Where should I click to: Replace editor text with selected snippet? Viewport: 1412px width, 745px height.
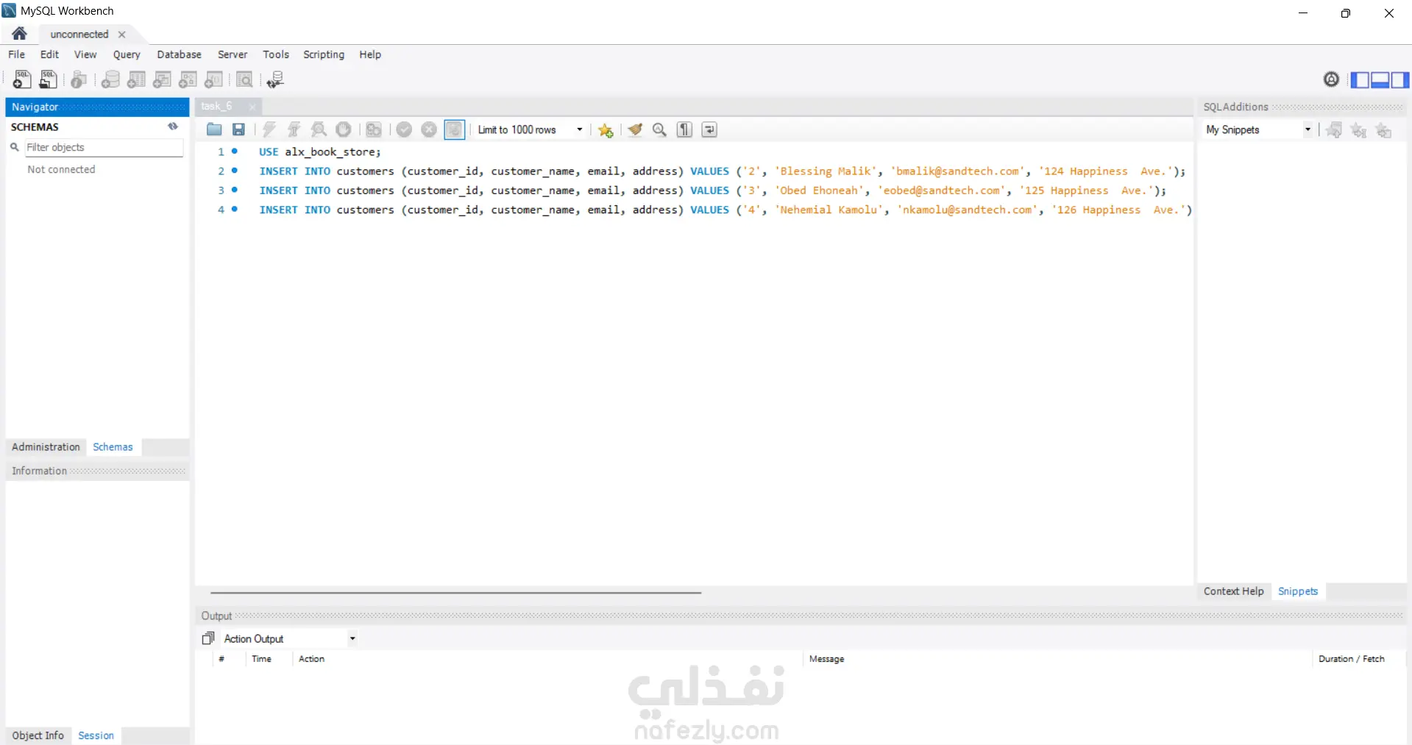click(x=1334, y=130)
